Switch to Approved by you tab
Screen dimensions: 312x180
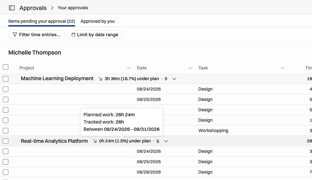[98, 21]
